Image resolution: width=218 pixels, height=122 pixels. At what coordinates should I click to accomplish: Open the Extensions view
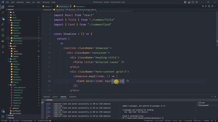click(x=3, y=30)
